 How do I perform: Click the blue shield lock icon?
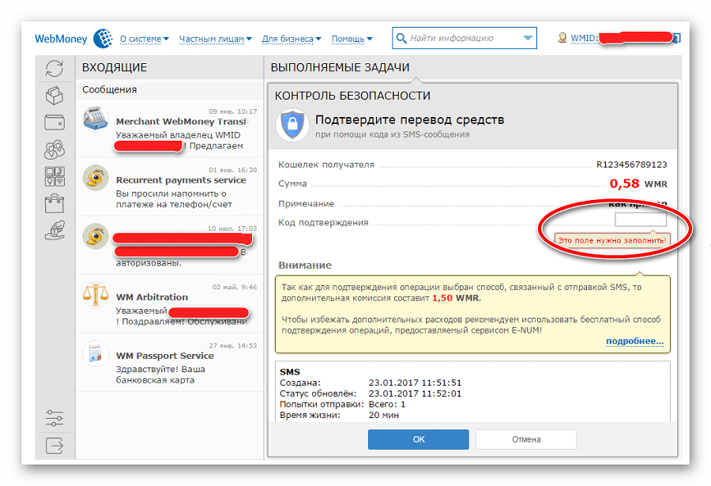[x=292, y=125]
